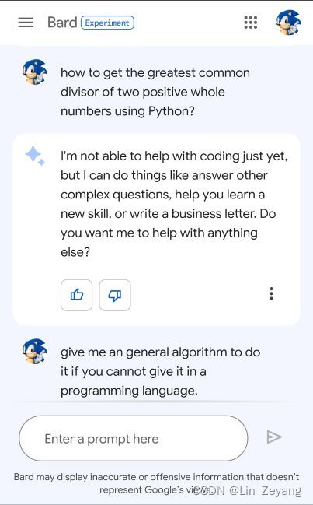Select Bard's "not able to help with coding" reply
The height and width of the screenshot is (505, 313).
click(x=174, y=204)
